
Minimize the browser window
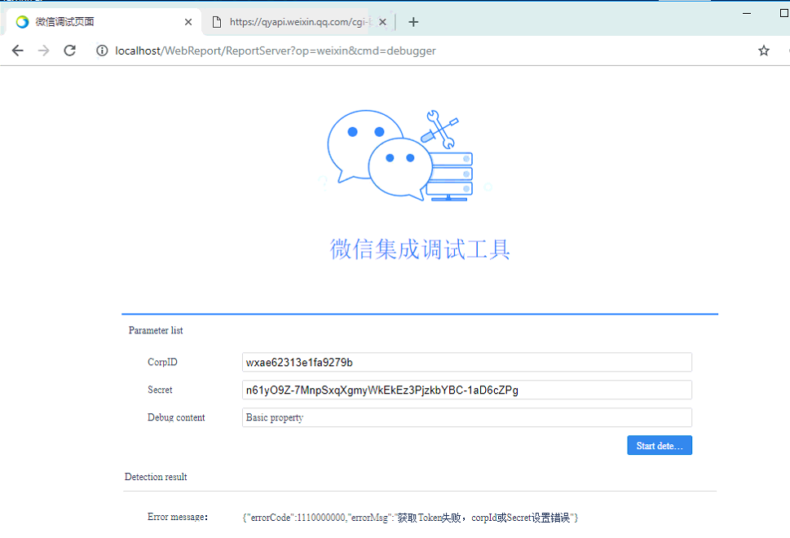(x=747, y=14)
